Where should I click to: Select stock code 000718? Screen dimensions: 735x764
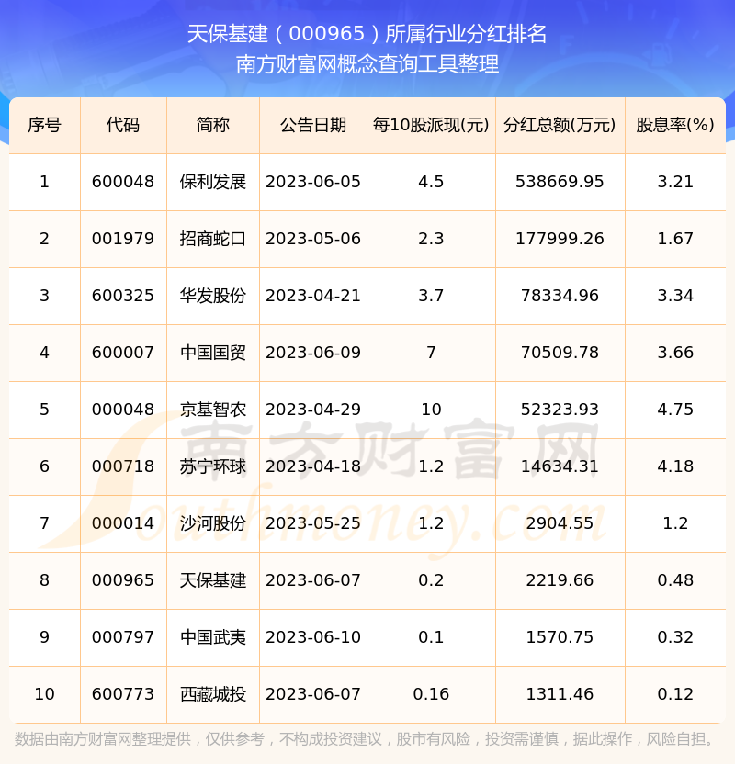tap(123, 466)
